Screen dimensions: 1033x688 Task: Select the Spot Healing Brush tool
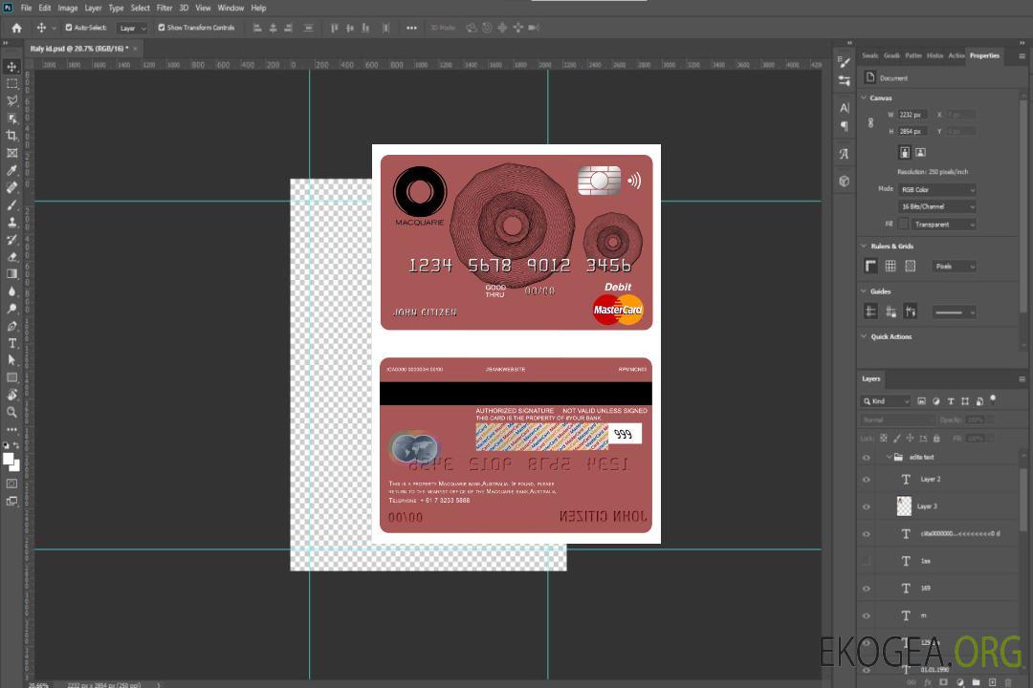click(x=11, y=187)
